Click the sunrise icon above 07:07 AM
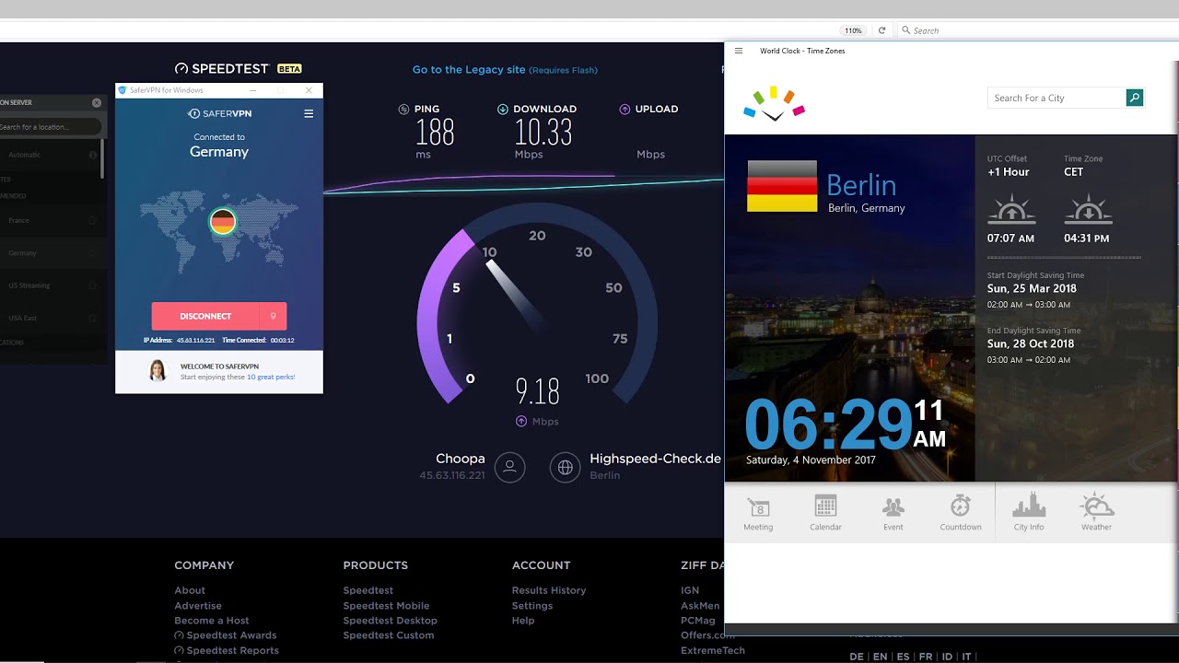 pos(1011,209)
